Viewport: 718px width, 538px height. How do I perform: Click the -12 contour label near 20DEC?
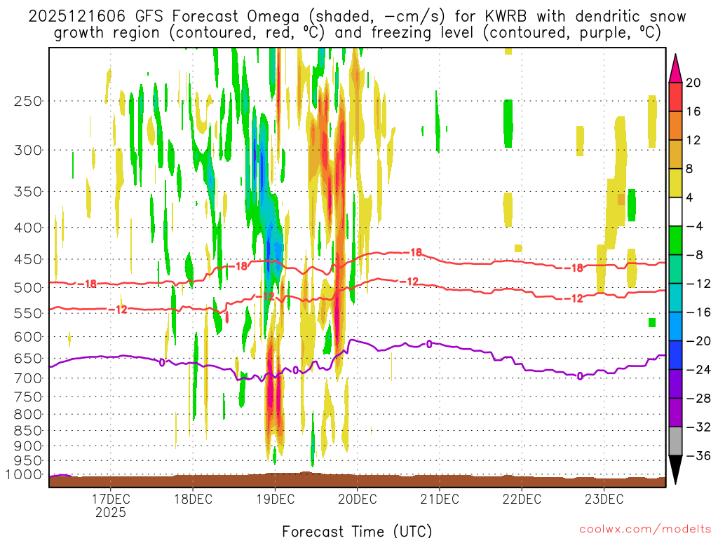point(409,282)
